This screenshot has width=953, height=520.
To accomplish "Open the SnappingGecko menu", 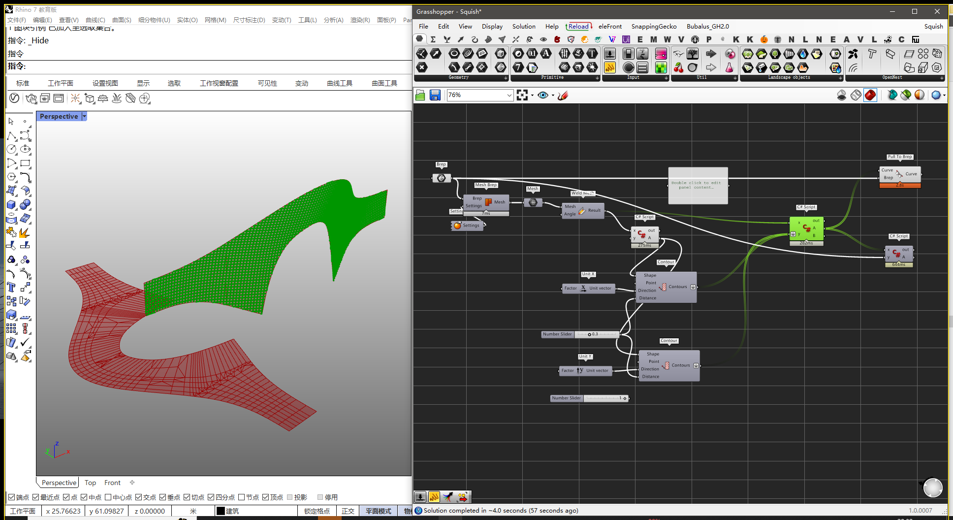I will (654, 26).
